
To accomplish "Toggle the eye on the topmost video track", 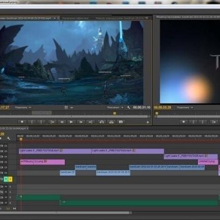I will [x=5, y=146].
